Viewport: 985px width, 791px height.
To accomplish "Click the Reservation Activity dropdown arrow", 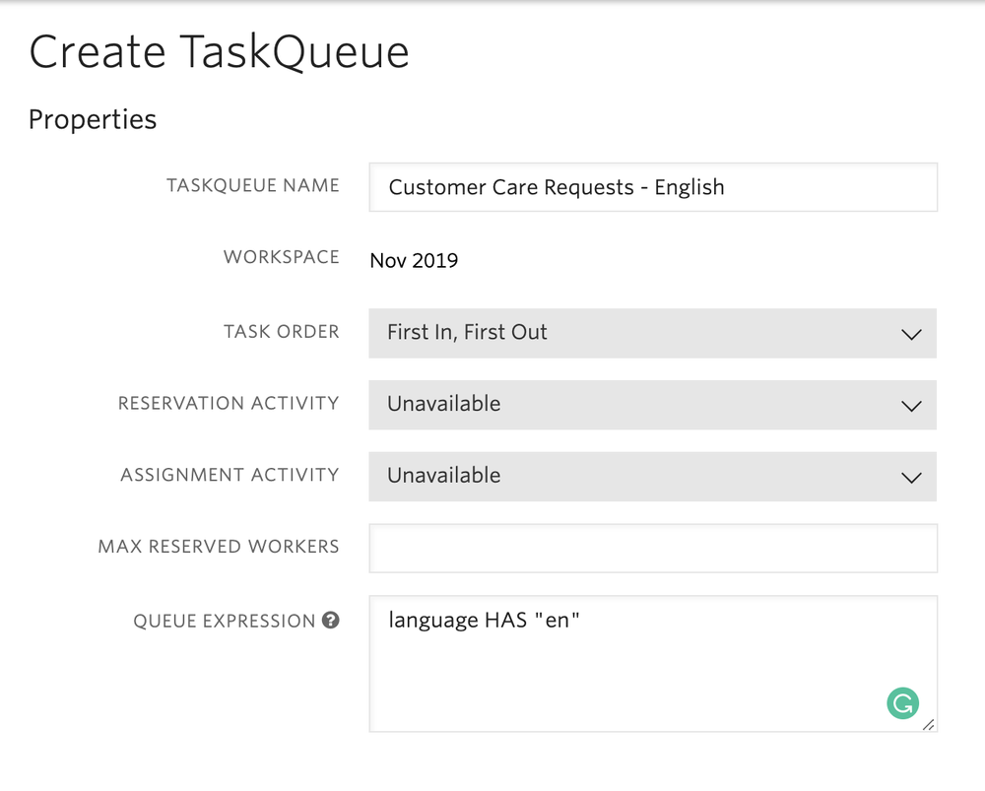I will point(910,405).
